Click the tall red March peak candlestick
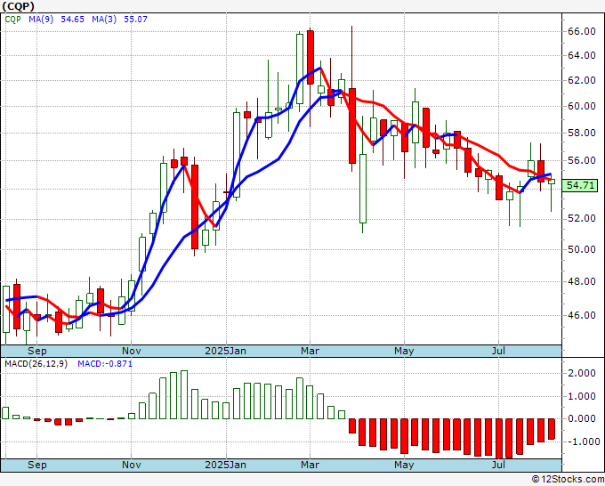Screen dimensions: 605x486 click(311, 57)
